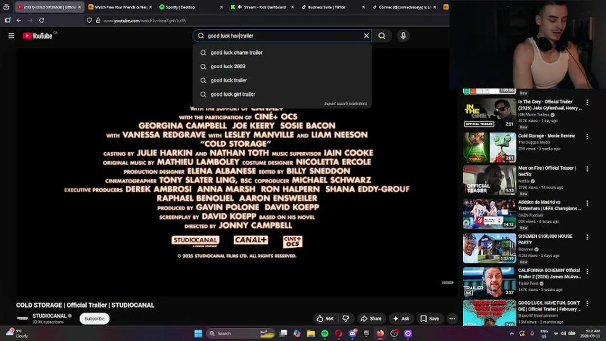606x341 pixels.
Task: Open File Explorer from taskbar
Action: 311,333
